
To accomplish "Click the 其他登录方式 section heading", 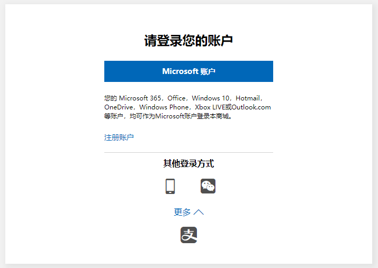I will [188, 163].
